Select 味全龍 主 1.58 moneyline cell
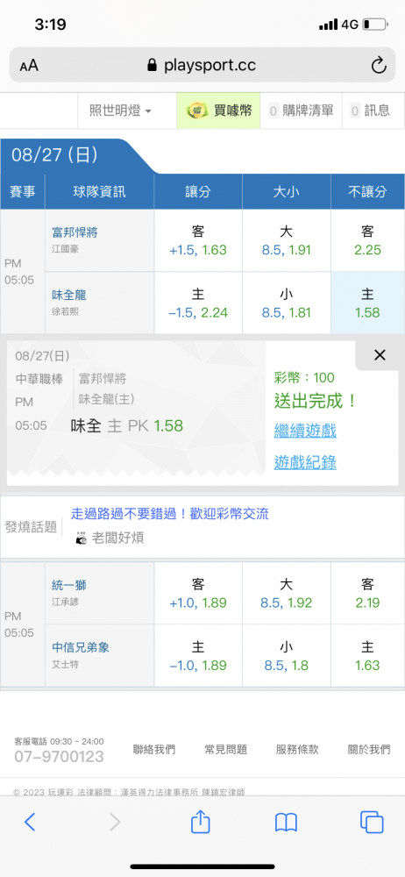This screenshot has width=405, height=877. click(x=367, y=303)
